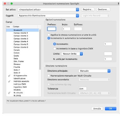Choose the Incremento radio button
This screenshot has height=116, width=124.
point(55,44)
